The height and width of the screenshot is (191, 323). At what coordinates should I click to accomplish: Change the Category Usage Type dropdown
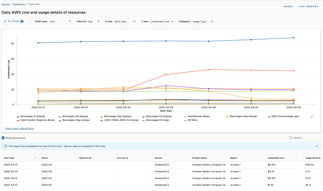tap(203, 21)
